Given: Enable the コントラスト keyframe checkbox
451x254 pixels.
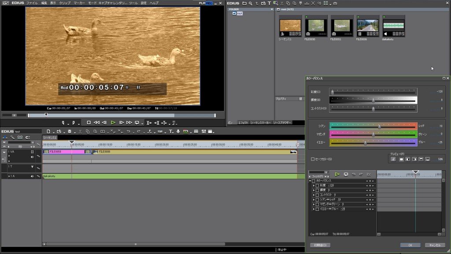Looking at the screenshot, I should (317, 195).
